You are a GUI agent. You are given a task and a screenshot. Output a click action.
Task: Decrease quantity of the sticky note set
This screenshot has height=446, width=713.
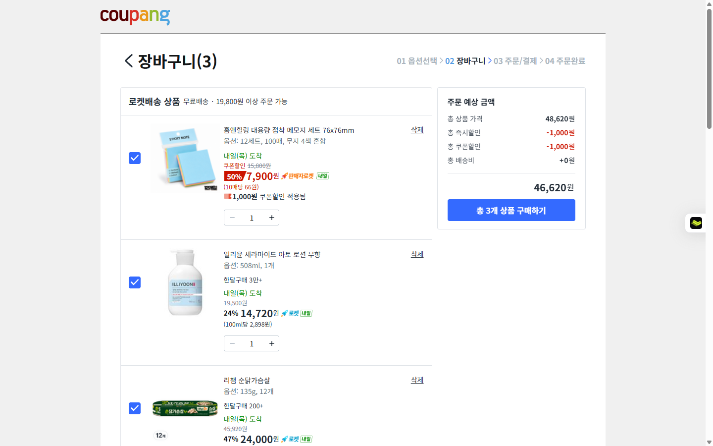pos(232,218)
